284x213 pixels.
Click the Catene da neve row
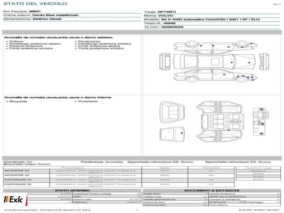pos(175,202)
